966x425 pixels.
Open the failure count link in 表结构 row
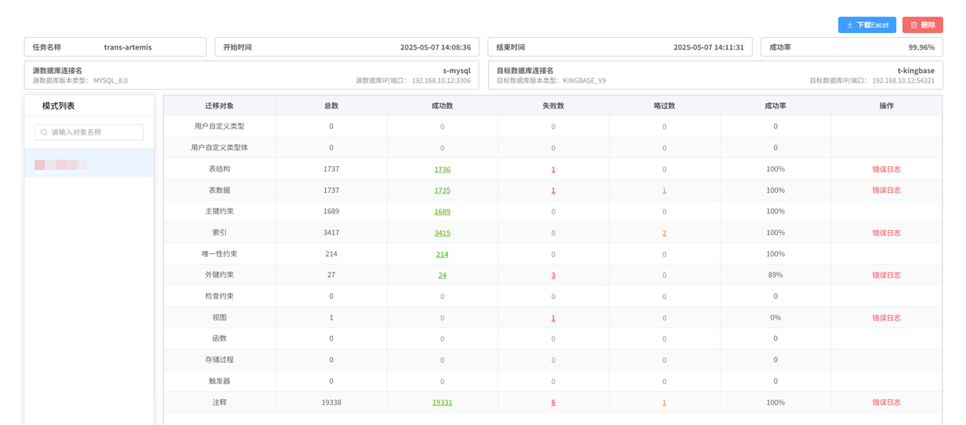553,169
